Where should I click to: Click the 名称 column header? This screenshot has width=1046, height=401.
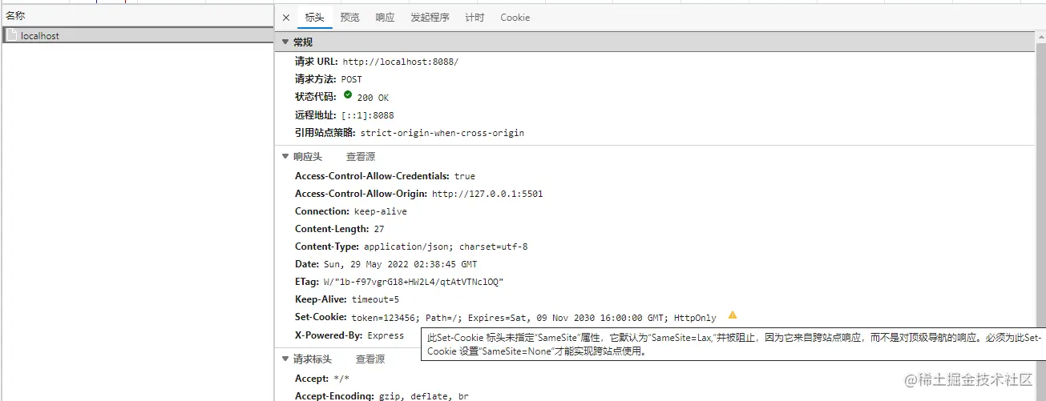click(x=137, y=15)
